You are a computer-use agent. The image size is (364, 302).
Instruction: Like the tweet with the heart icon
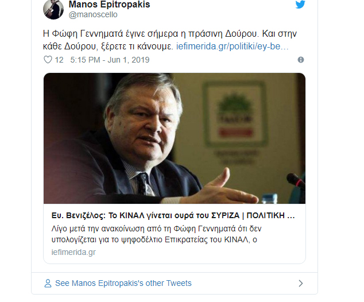pos(48,60)
